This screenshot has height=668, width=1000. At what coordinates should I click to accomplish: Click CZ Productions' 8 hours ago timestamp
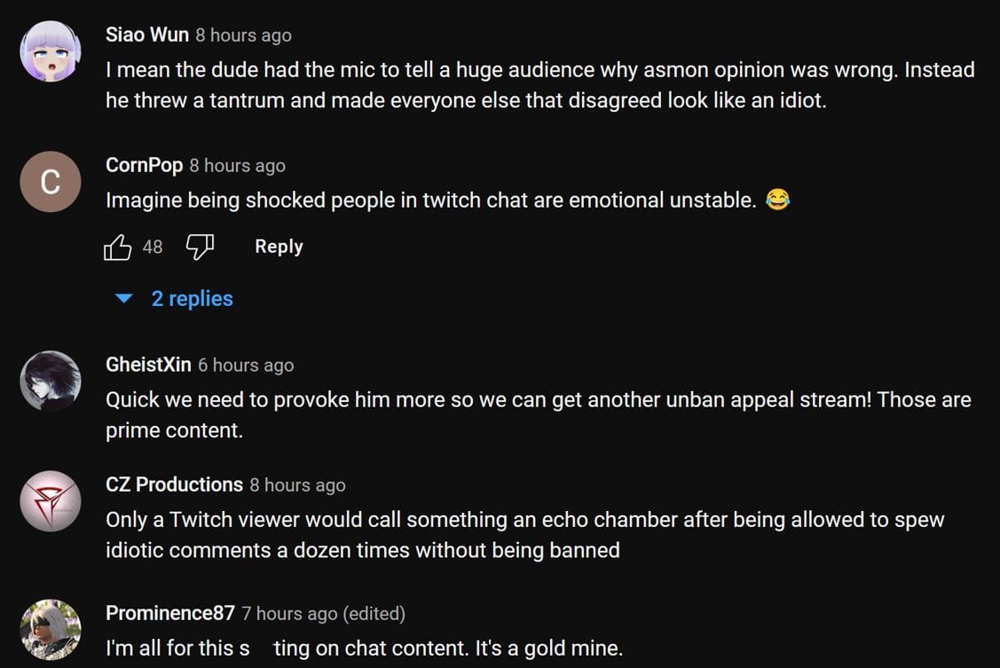tap(298, 485)
